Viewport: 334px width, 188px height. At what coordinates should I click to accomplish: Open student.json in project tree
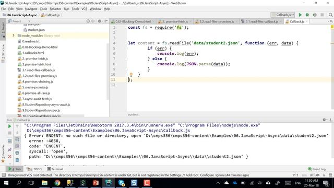click(x=36, y=30)
